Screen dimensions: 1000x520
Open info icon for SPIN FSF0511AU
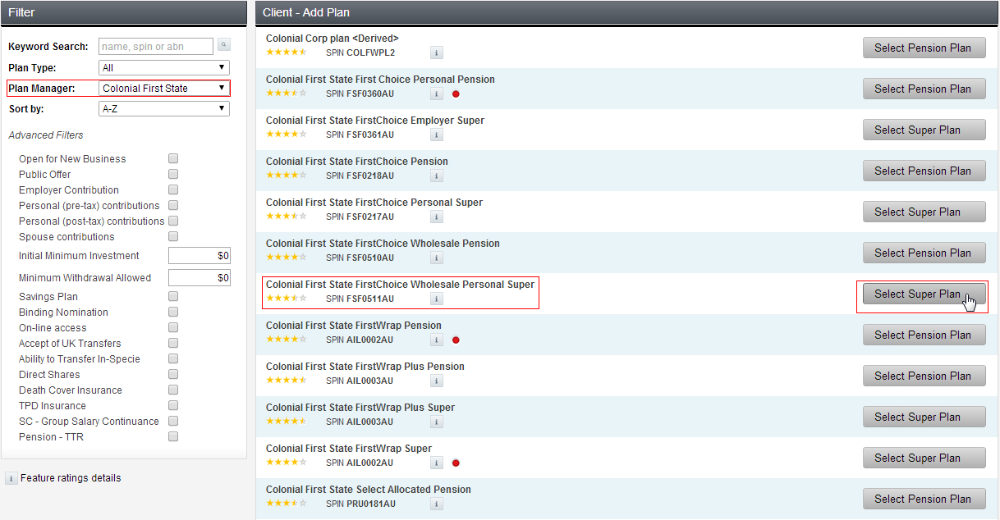click(437, 299)
